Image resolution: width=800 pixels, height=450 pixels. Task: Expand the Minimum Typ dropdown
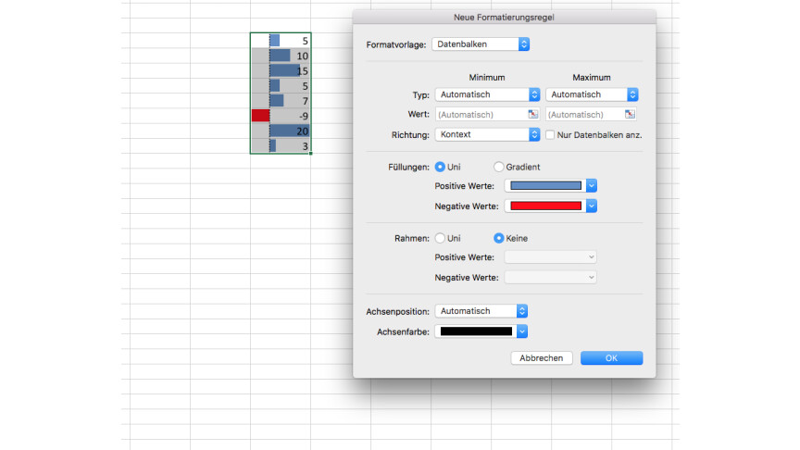click(487, 94)
